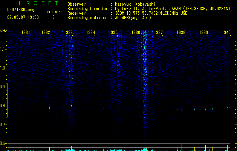Click the Receiving Location label
This screenshot has height=151, width=237.
88,9
